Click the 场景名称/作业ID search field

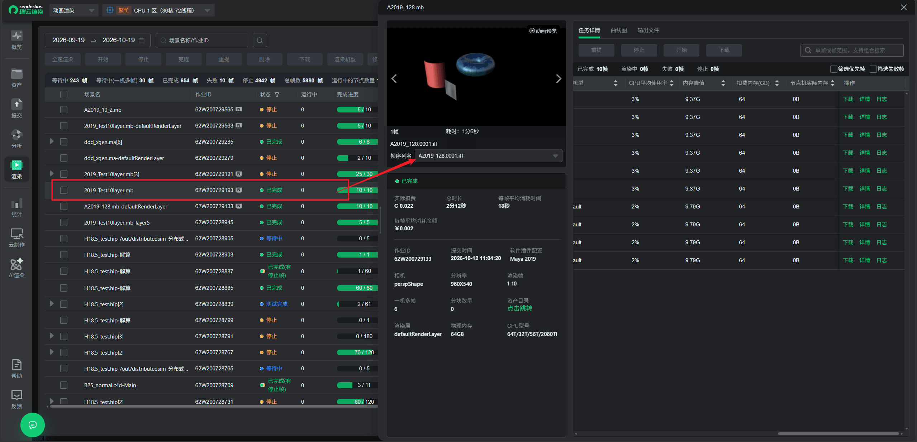(x=201, y=40)
